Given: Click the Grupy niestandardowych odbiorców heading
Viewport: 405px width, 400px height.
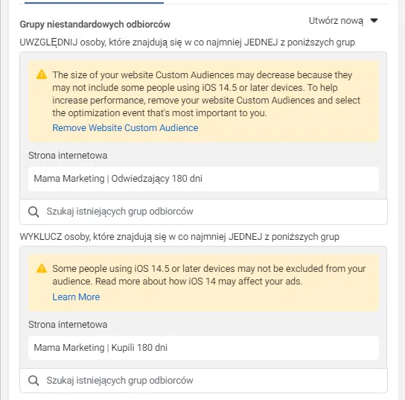Looking at the screenshot, I should click(x=95, y=25).
